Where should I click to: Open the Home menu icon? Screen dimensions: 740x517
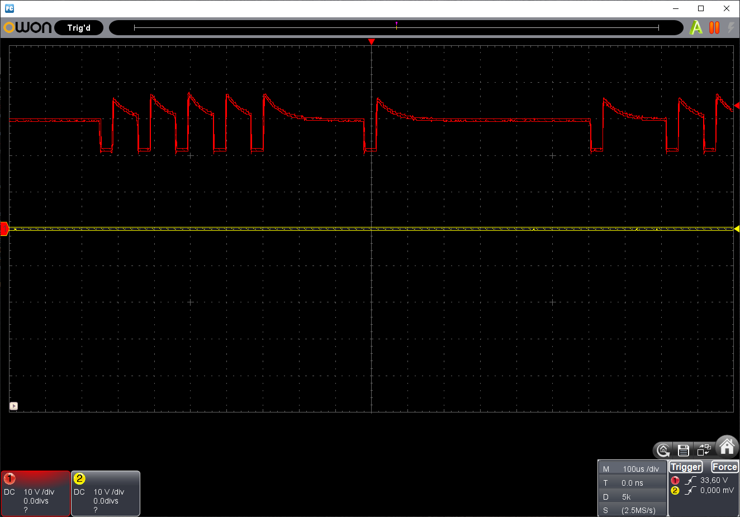[x=727, y=447]
